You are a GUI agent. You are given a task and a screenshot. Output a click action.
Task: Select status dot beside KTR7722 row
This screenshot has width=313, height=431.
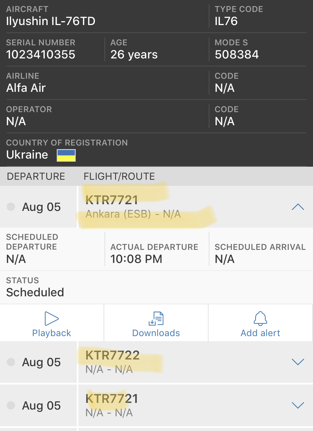pyautogui.click(x=11, y=362)
